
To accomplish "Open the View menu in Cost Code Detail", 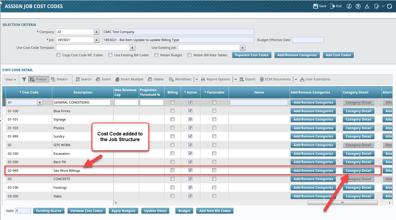I will [x=10, y=79].
